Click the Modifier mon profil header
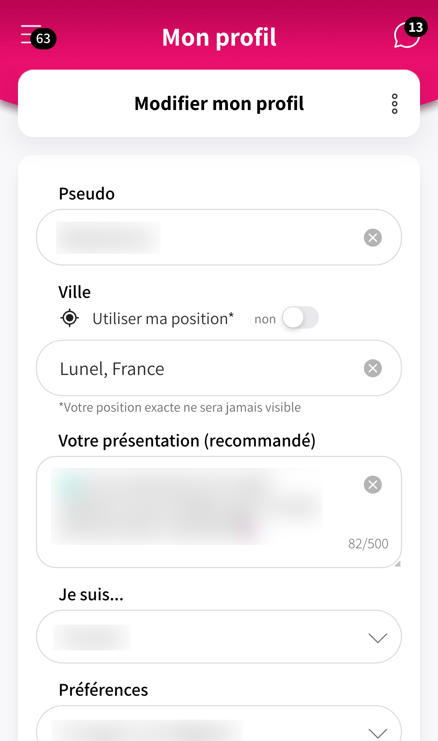Viewport: 438px width, 741px height. pyautogui.click(x=219, y=104)
